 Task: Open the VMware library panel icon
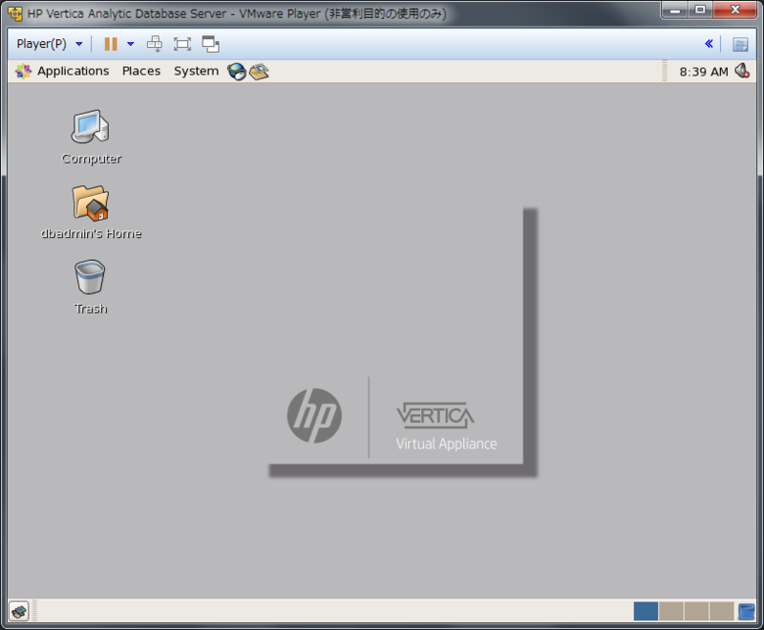coord(741,44)
